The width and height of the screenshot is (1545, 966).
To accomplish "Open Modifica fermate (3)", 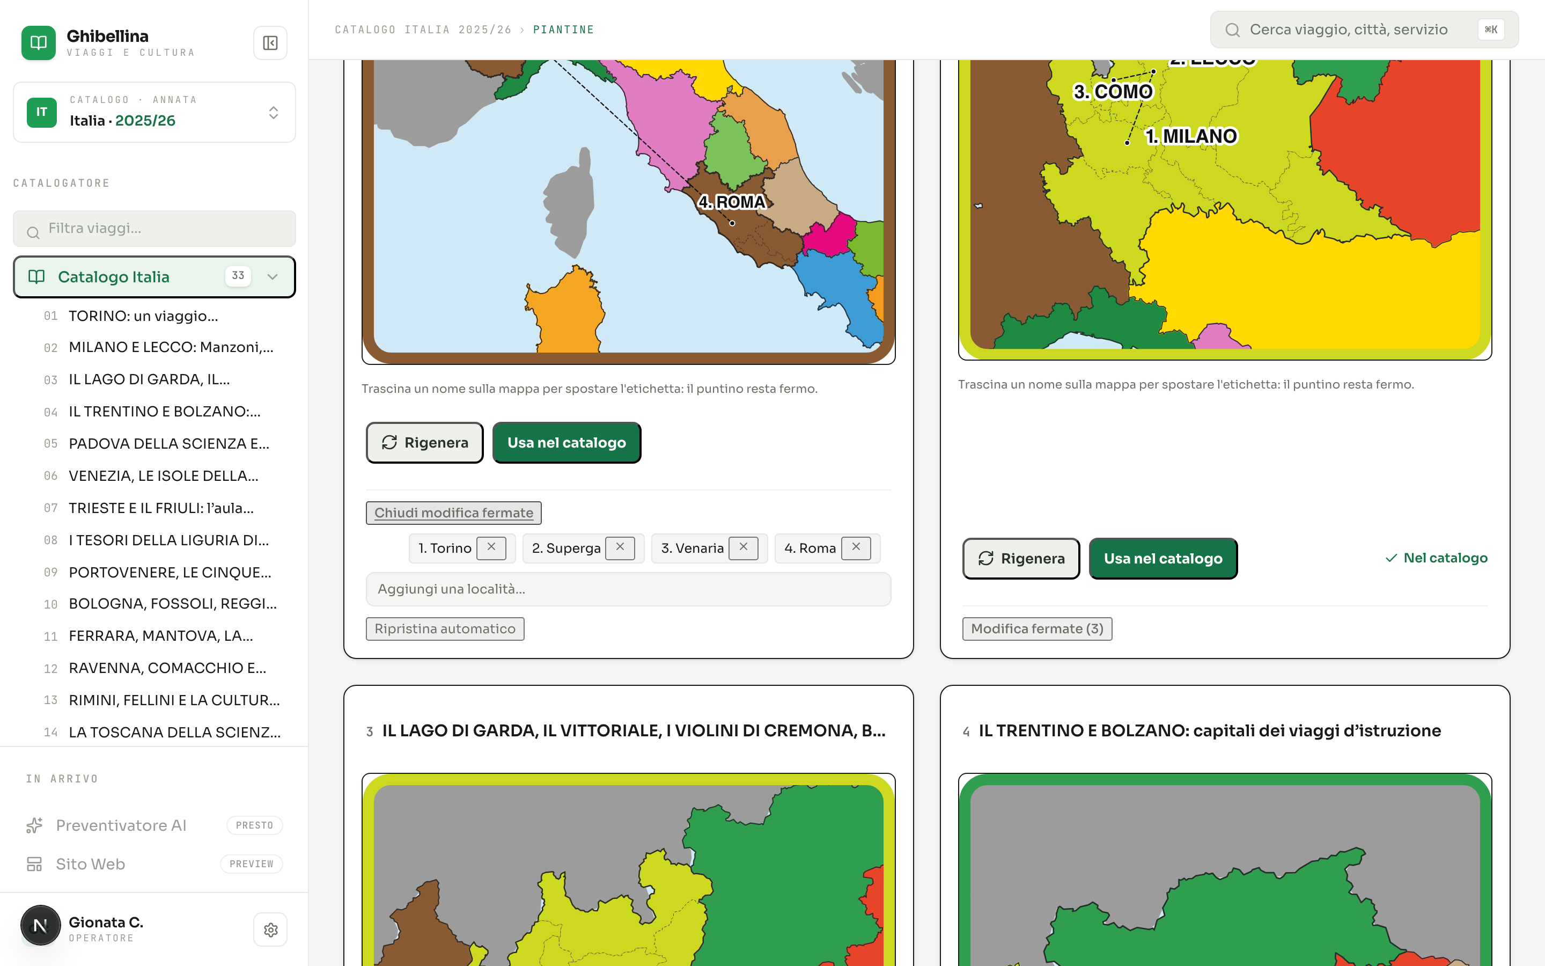I will click(x=1037, y=628).
